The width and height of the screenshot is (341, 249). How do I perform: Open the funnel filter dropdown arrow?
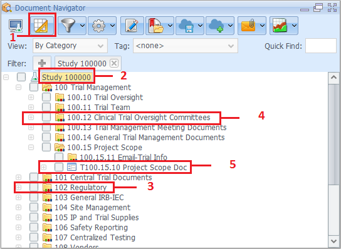point(82,26)
